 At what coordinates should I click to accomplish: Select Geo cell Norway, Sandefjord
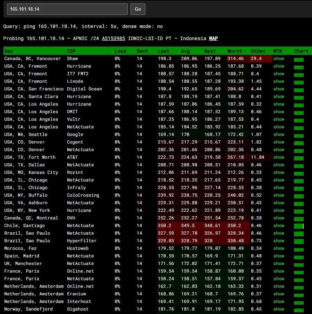click(28, 309)
